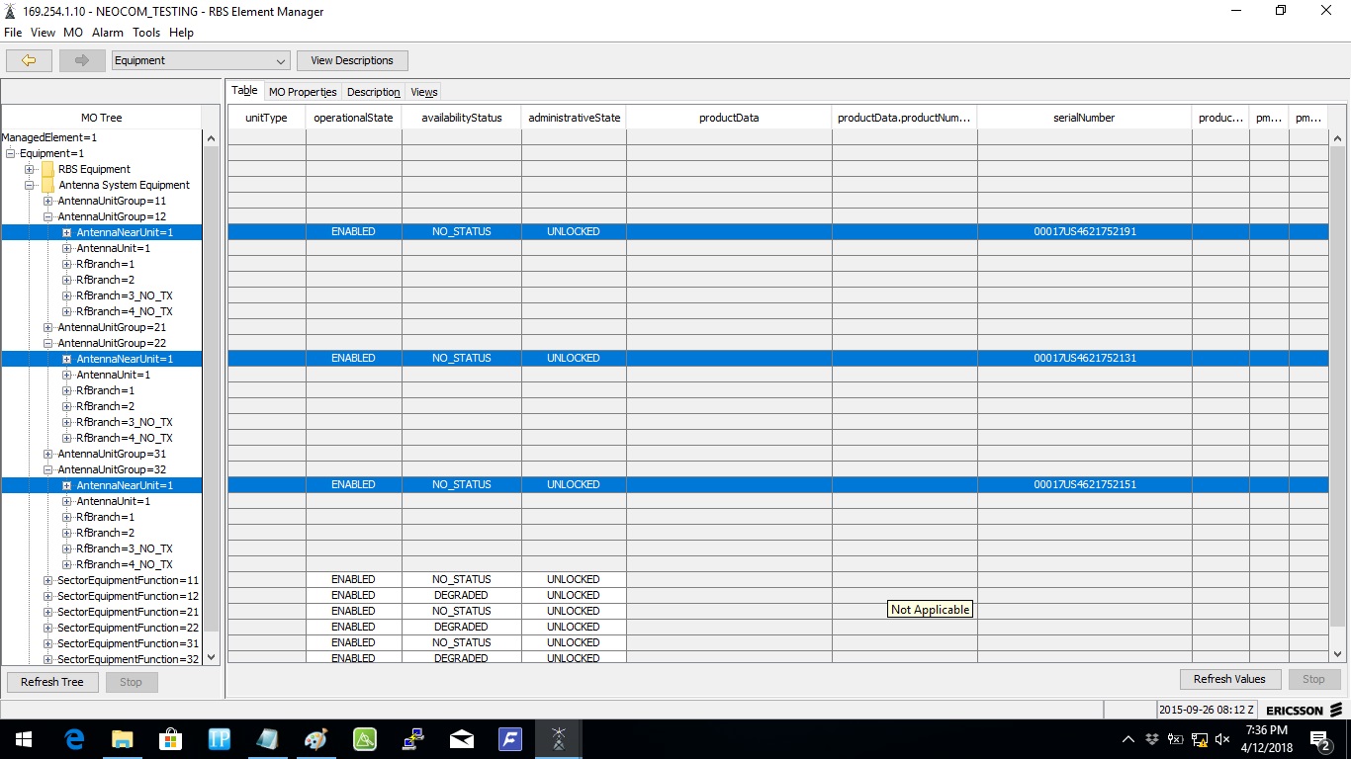Open the Equipment dropdown combo box
This screenshot has width=1351, height=759.
tap(201, 60)
